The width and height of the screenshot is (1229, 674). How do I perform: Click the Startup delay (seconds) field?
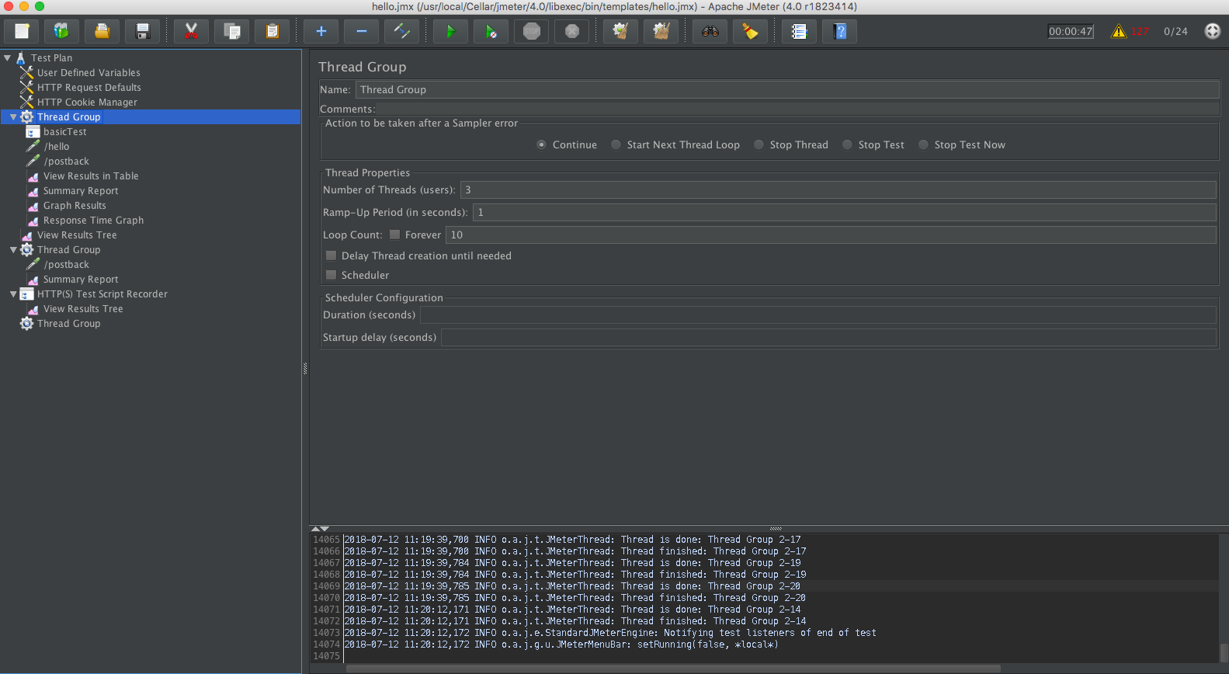tap(828, 337)
